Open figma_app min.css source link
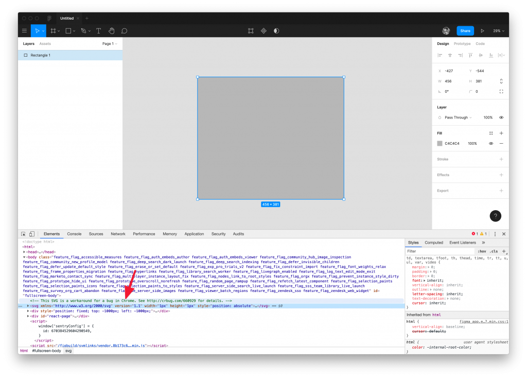Screen dimensions: 527x378 tap(484, 322)
